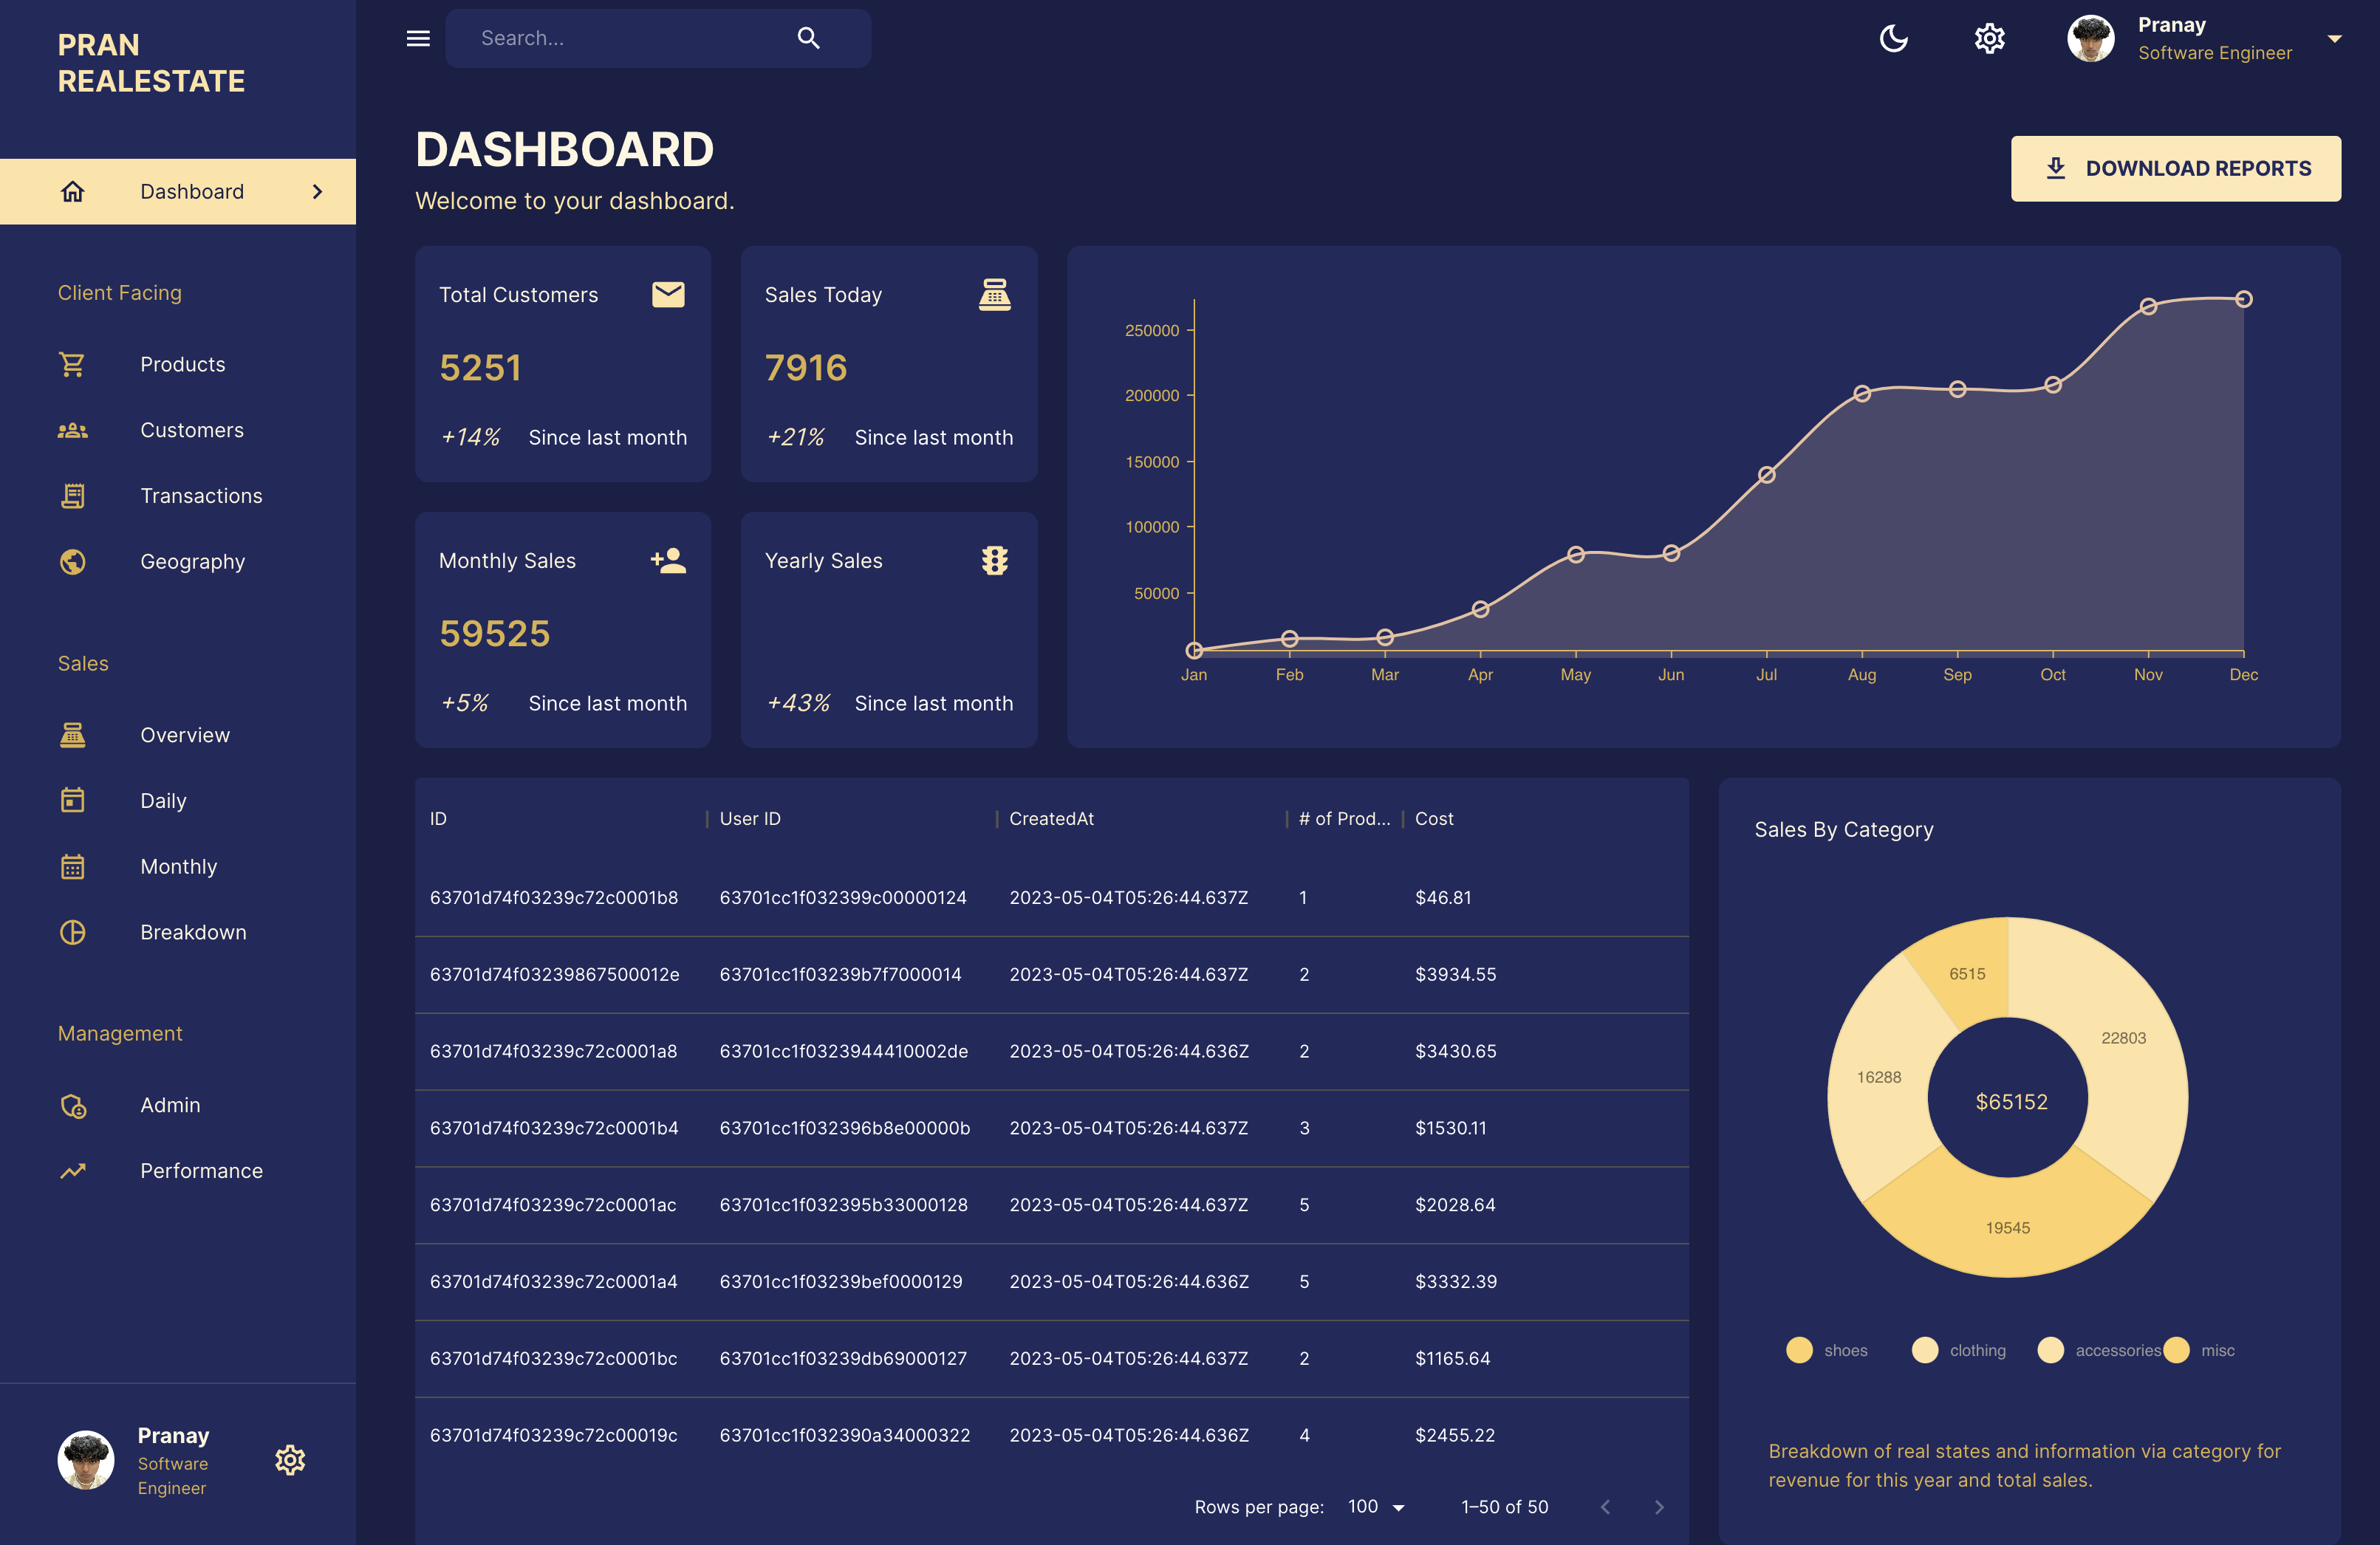Click the Performance trending icon
This screenshot has width=2380, height=1545.
click(72, 1171)
